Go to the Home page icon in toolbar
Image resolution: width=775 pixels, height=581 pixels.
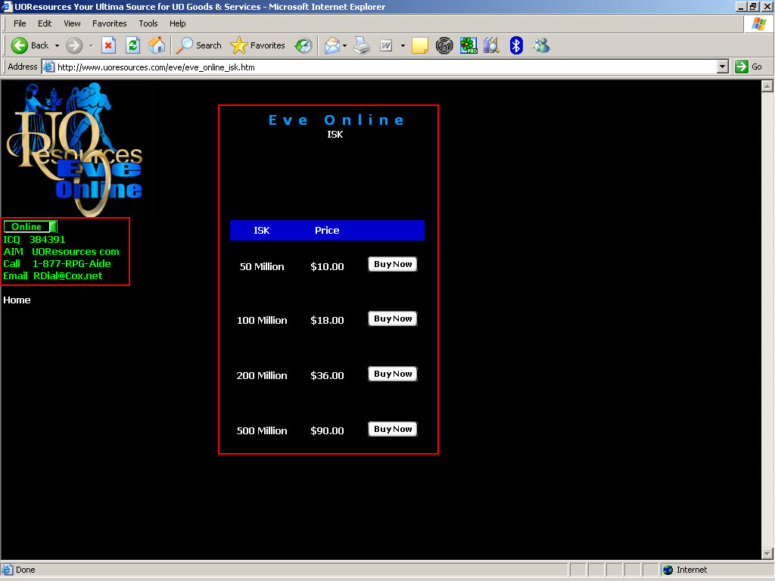pos(157,45)
